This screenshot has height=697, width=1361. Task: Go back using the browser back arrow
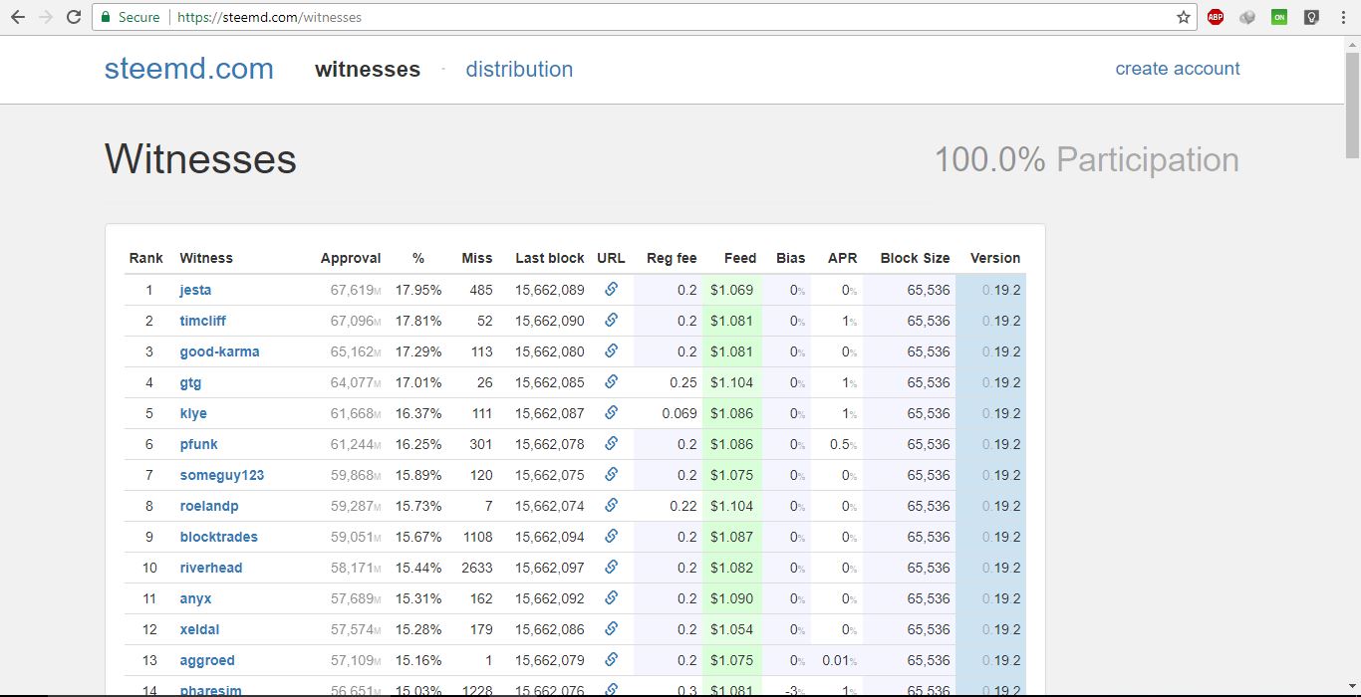(18, 17)
